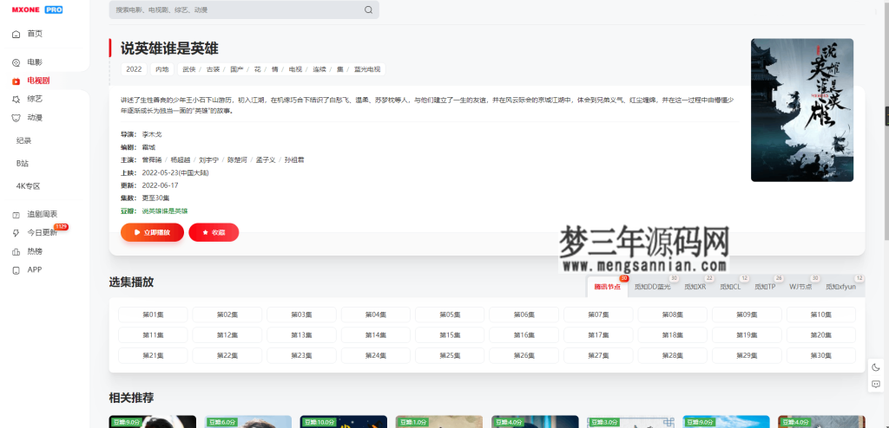Click the 收藏 favorite button
889x428 pixels.
tap(214, 232)
